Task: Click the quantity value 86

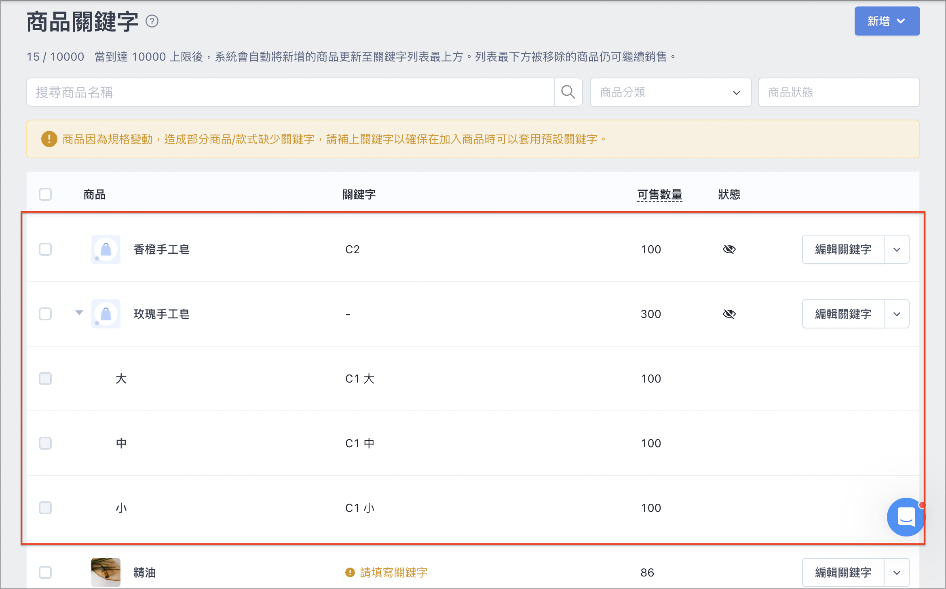Action: (647, 572)
